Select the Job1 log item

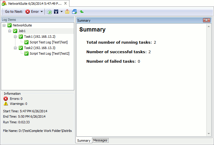tap(22, 31)
